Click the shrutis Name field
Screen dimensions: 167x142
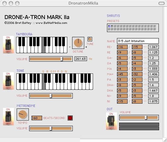pyautogui.click(x=138, y=41)
